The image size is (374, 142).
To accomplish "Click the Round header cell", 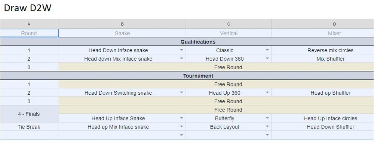I will (29, 33).
